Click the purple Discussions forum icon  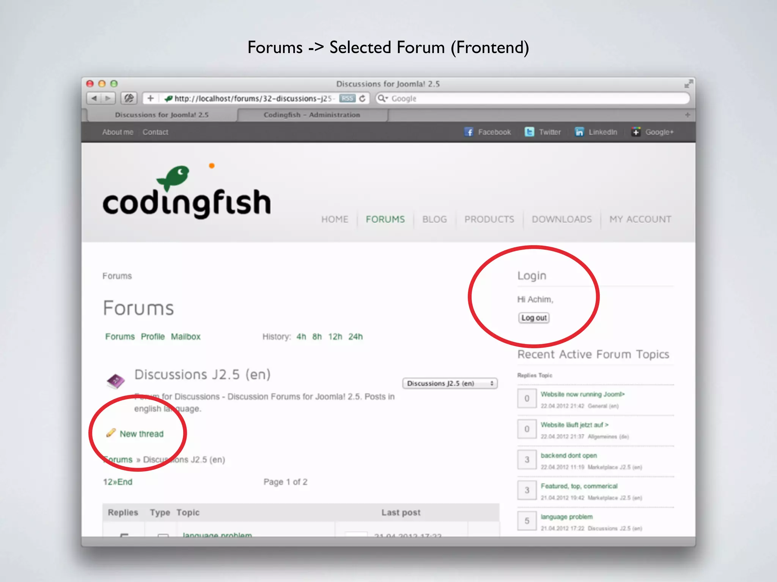coord(116,381)
